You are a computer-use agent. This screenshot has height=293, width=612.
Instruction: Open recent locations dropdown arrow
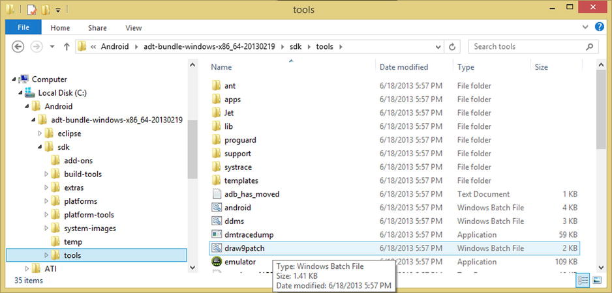(52, 47)
